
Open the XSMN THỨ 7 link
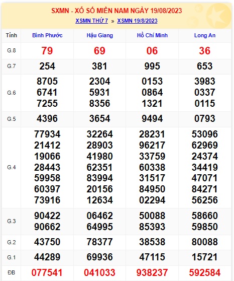coord(92,21)
